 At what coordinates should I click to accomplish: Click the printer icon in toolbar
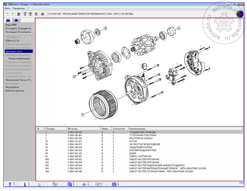tap(43, 14)
